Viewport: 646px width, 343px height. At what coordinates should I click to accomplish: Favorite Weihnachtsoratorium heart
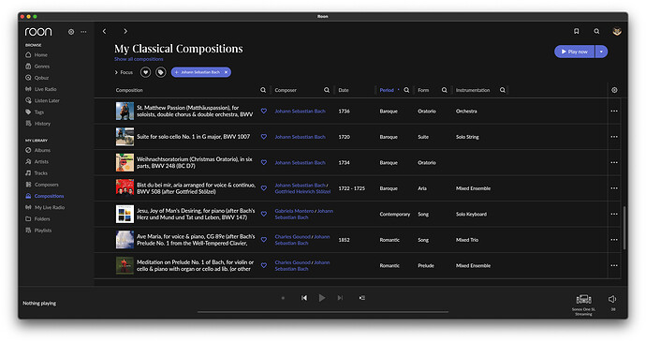[x=264, y=162]
